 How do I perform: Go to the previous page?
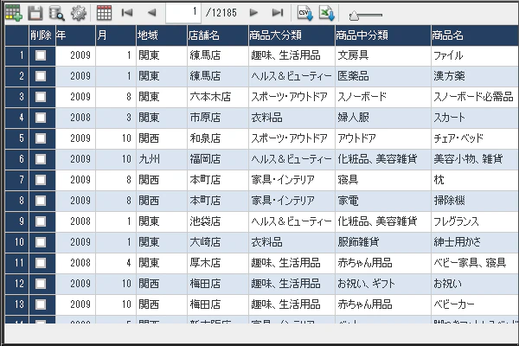click(152, 13)
